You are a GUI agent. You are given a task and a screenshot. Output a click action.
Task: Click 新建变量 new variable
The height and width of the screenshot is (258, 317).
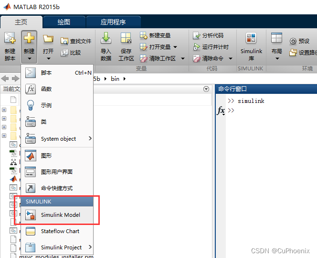click(155, 35)
